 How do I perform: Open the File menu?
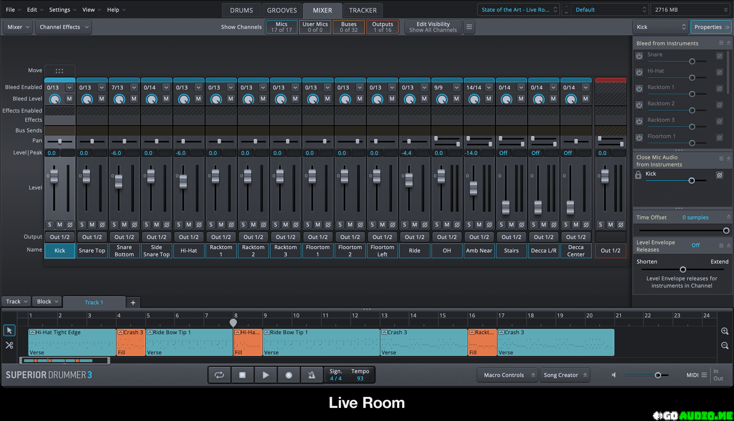click(x=13, y=10)
